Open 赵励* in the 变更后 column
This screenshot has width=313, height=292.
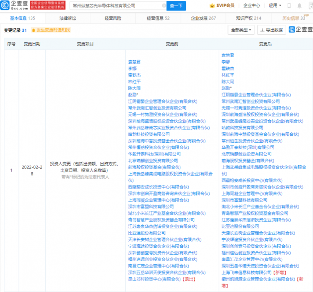point(227,88)
